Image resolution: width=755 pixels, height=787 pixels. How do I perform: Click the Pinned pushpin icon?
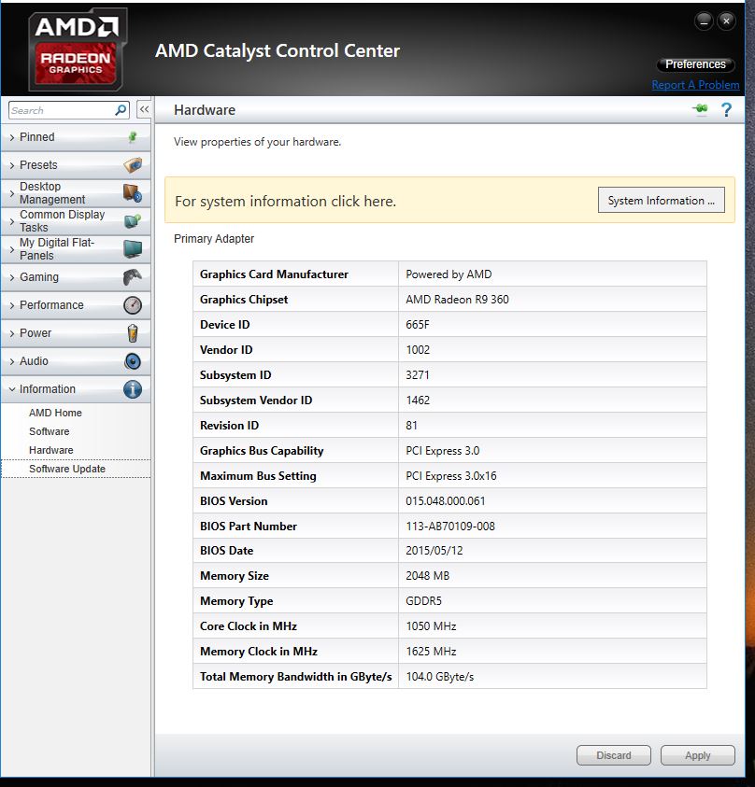133,137
